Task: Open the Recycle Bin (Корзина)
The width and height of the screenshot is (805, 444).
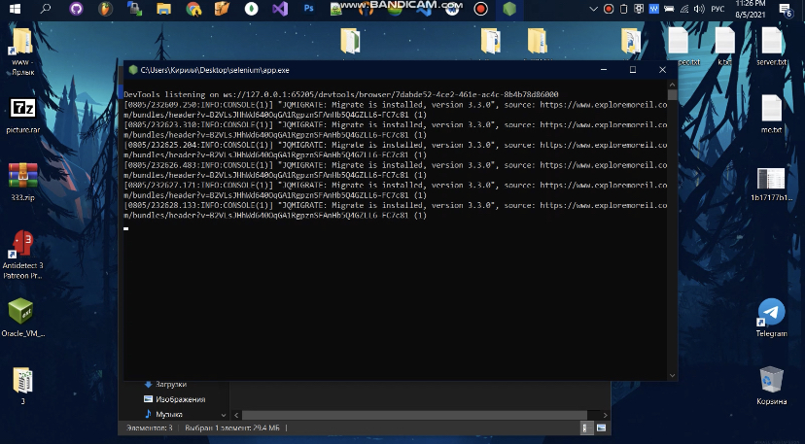Action: [771, 380]
